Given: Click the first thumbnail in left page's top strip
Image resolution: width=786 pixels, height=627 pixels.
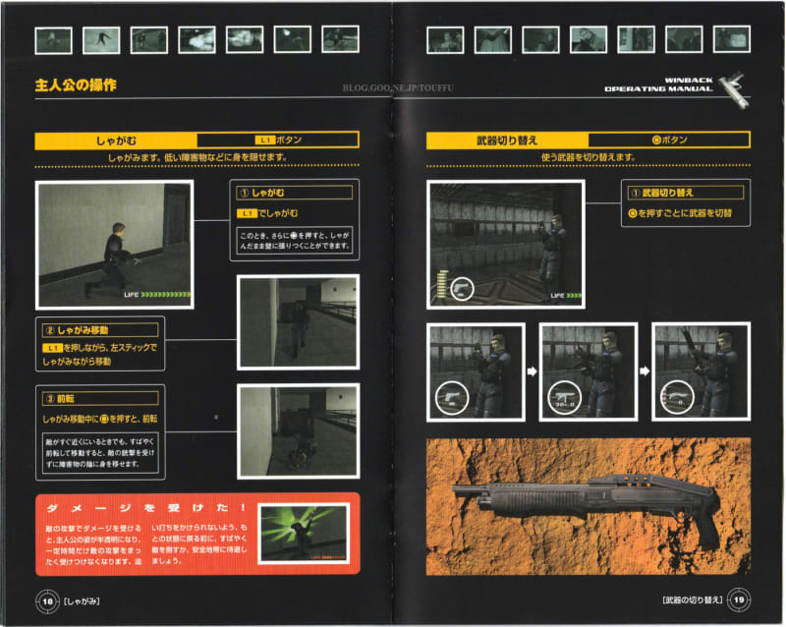Looking at the screenshot, I should (54, 40).
